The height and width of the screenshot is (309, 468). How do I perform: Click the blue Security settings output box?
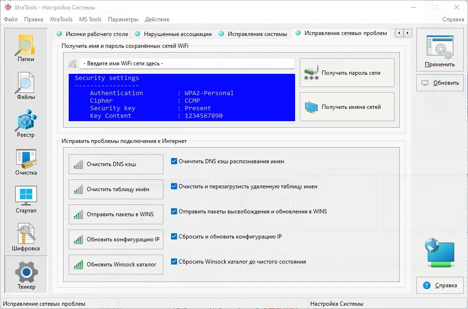pyautogui.click(x=182, y=97)
